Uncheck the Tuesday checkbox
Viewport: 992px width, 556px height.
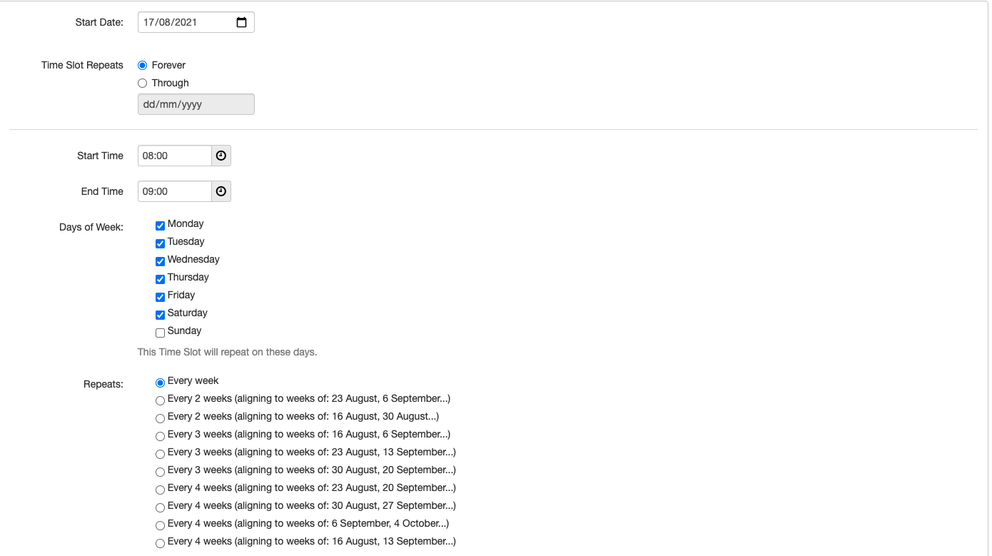point(160,243)
